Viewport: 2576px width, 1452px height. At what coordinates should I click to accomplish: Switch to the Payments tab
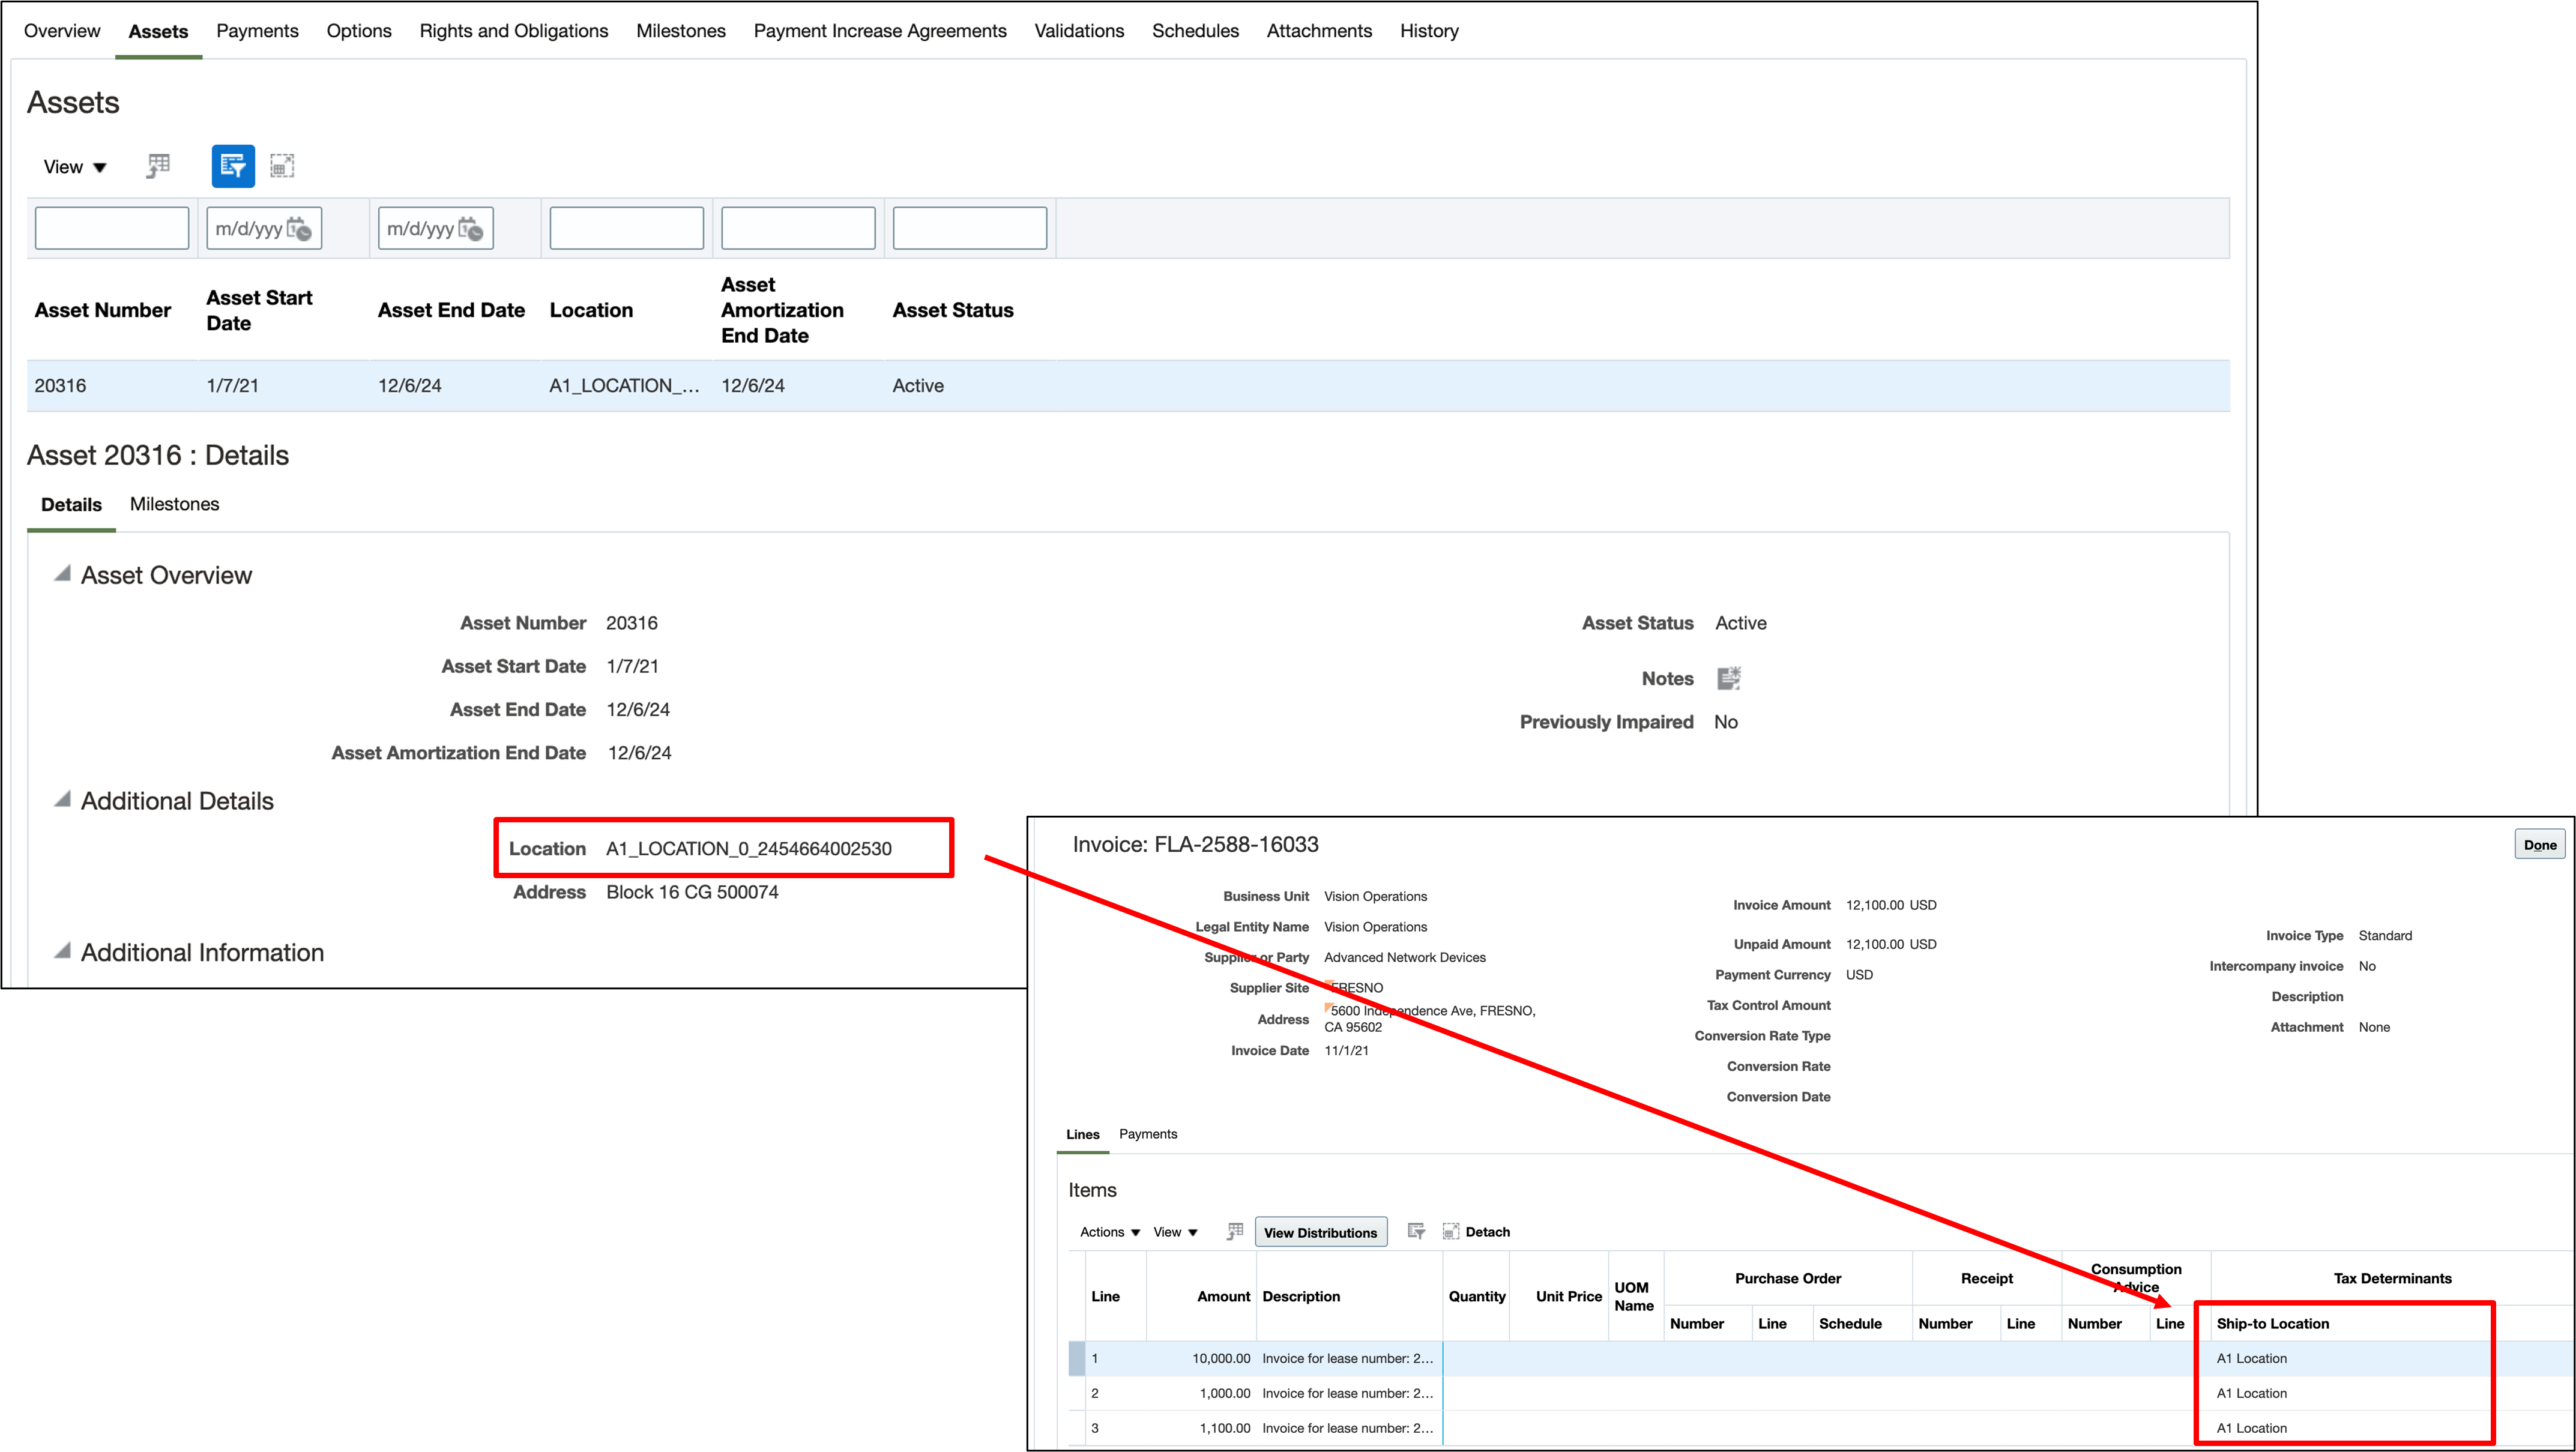(257, 31)
